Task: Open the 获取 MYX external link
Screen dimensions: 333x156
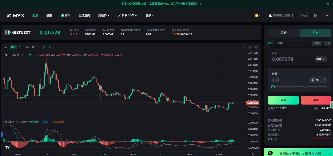Action: pyautogui.click(x=127, y=15)
